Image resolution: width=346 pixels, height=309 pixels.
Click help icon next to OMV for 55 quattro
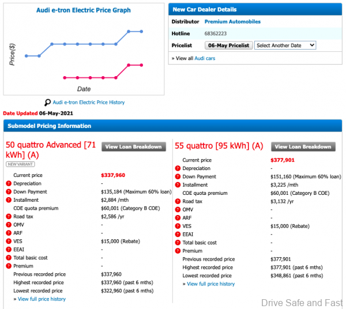[x=178, y=210]
